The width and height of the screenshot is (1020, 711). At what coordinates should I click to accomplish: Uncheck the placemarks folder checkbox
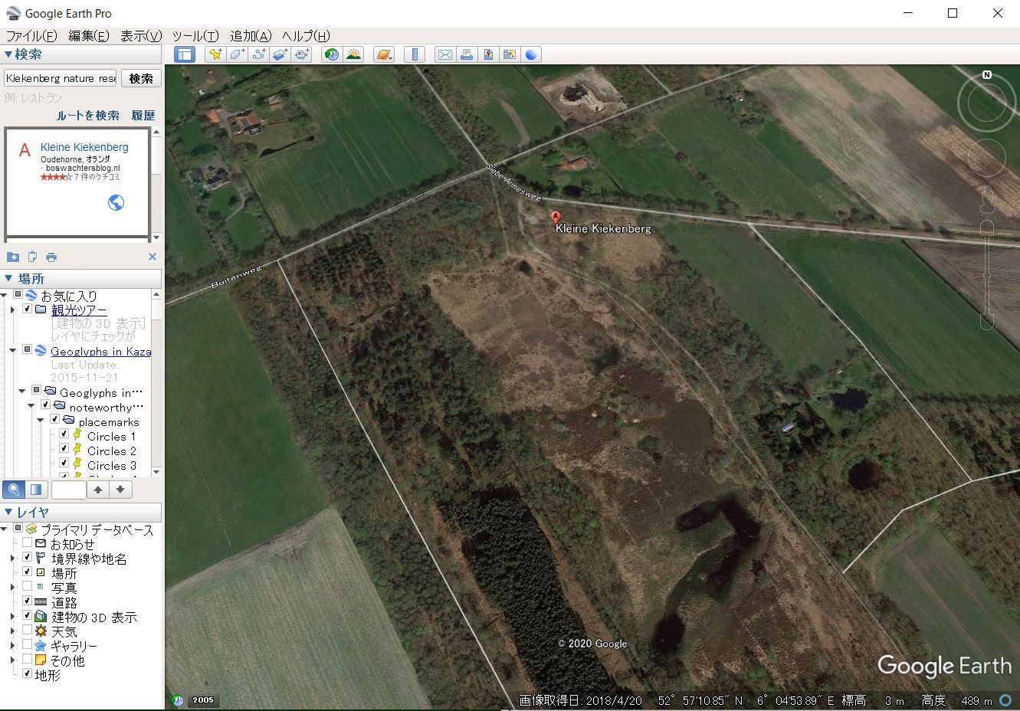click(x=55, y=420)
